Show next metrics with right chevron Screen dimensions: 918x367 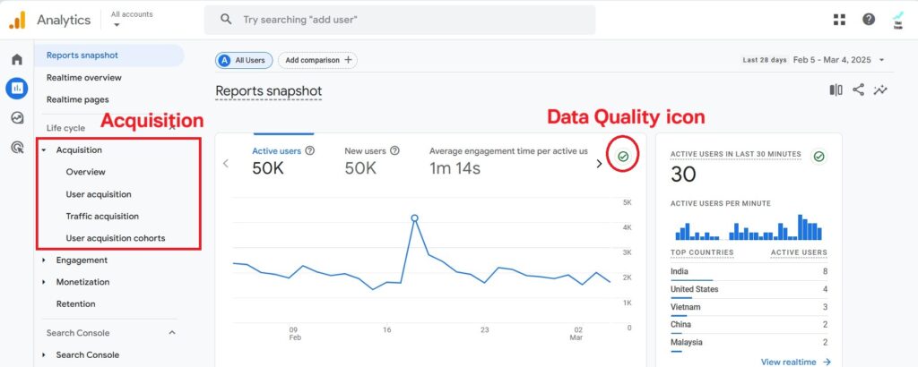599,164
